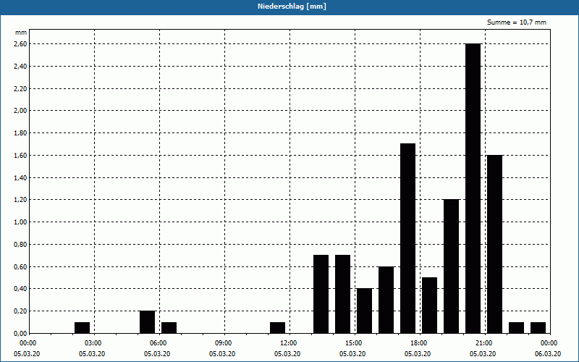The image size is (579, 362).
Task: Click the "Niederschlag [mm]" chart title
Action: click(292, 7)
